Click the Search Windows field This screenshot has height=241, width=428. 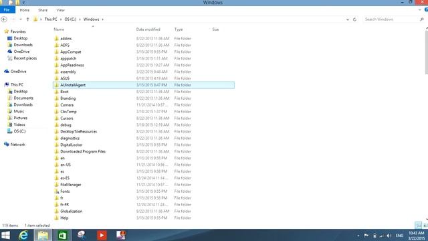click(x=391, y=19)
